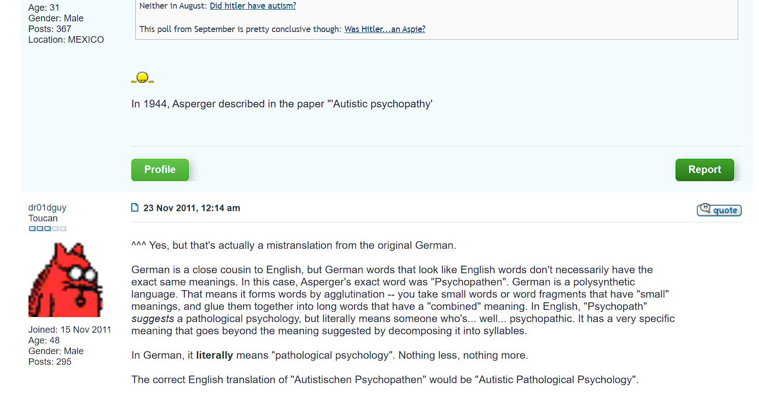Viewport: 759px width, 402px height.
Task: Click the 'Neither in August' quoted text
Action: tap(172, 6)
